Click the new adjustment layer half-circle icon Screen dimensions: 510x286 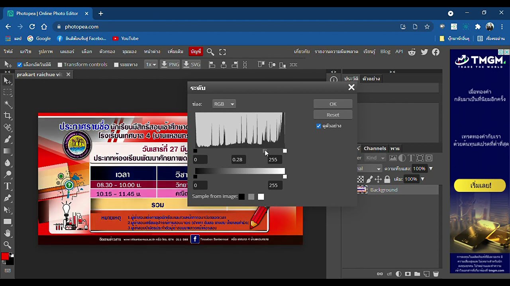(x=398, y=274)
